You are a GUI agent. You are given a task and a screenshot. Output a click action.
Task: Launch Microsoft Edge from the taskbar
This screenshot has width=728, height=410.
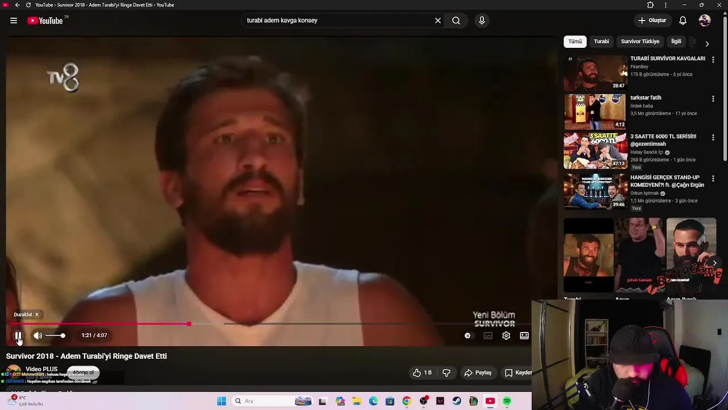coord(373,401)
